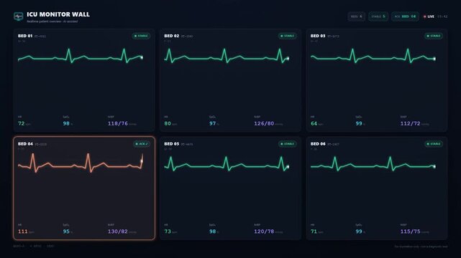
Task: Click BED 06 blood pressure 115/75
Action: (x=410, y=231)
